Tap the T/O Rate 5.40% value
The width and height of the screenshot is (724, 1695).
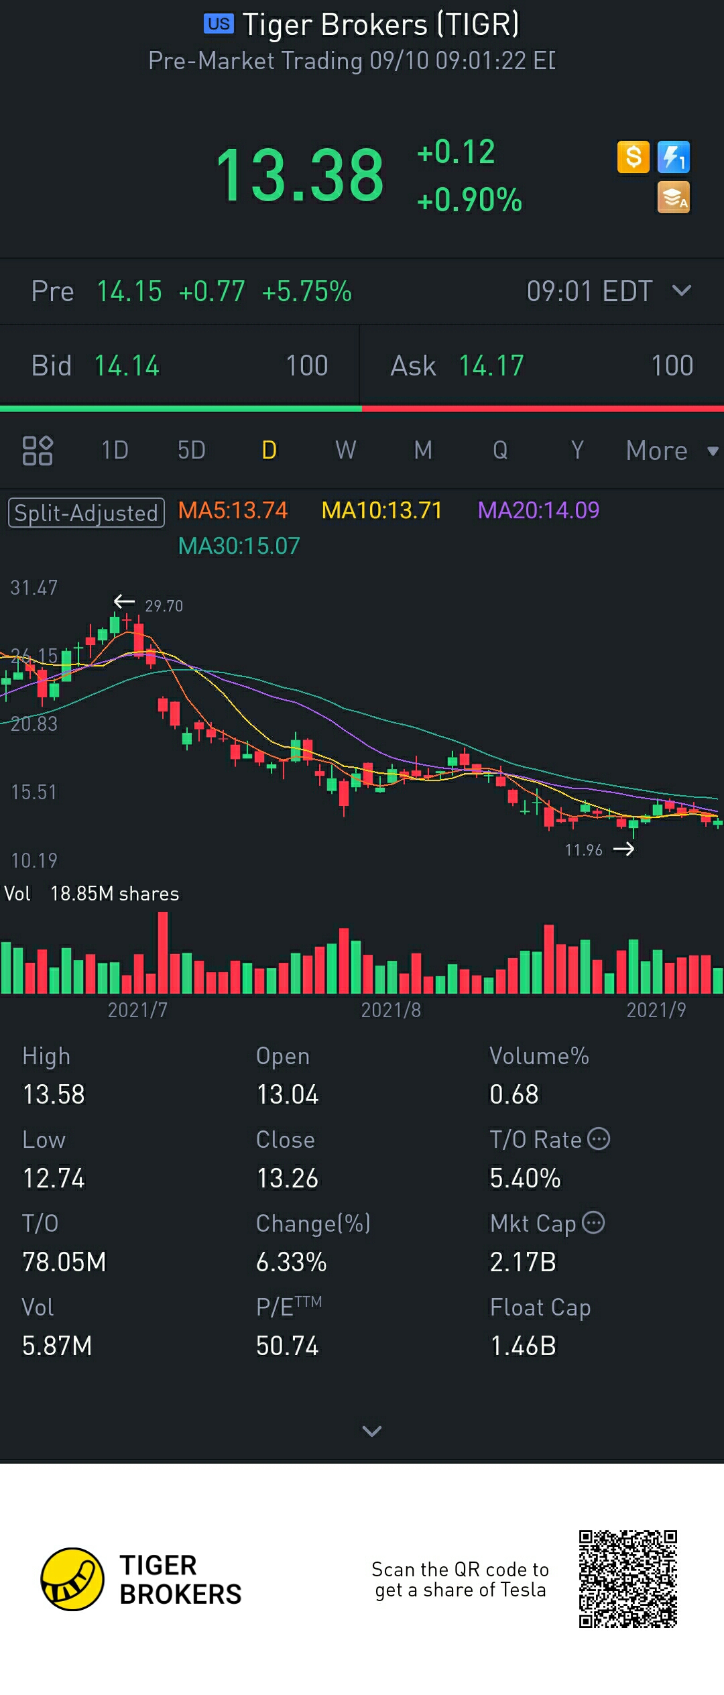pyautogui.click(x=525, y=1178)
